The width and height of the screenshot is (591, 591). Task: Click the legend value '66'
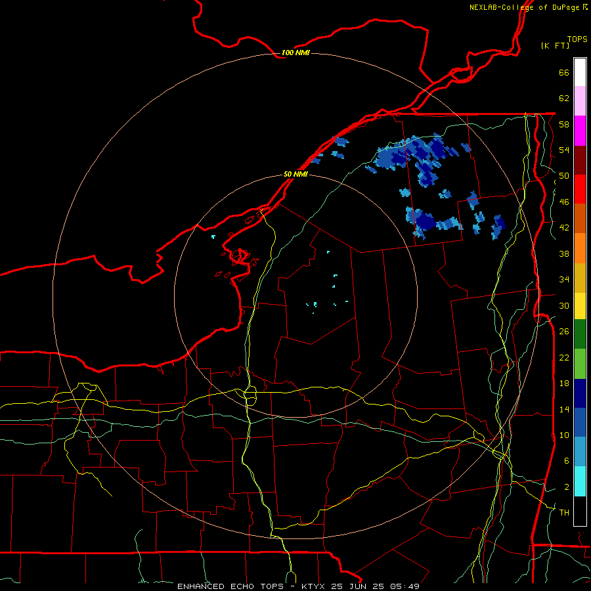[x=564, y=72]
